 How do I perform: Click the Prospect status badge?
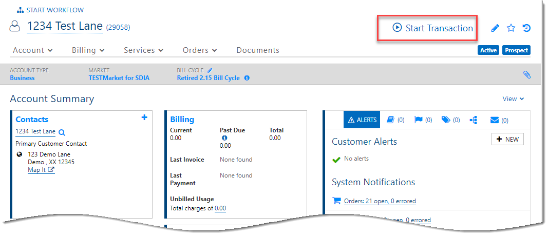point(516,50)
